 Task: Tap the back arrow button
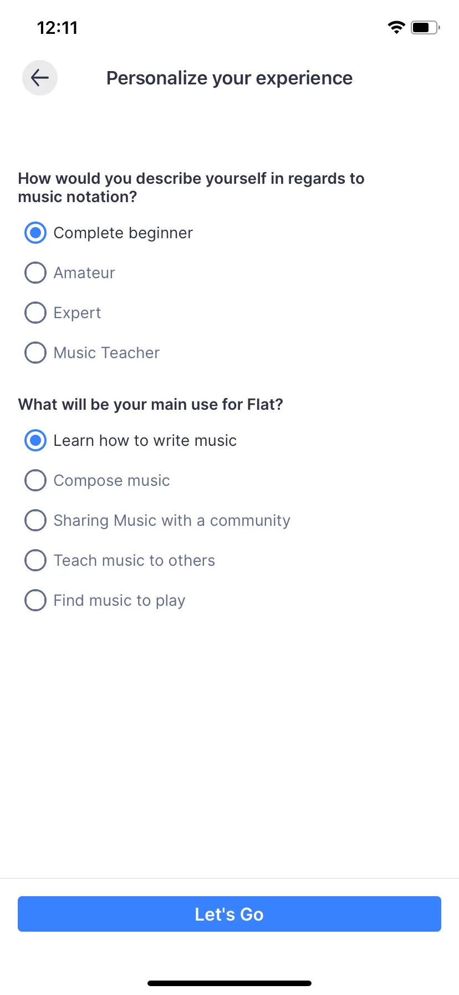click(40, 78)
